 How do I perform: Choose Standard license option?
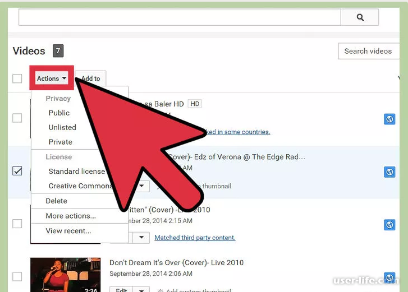click(x=77, y=172)
